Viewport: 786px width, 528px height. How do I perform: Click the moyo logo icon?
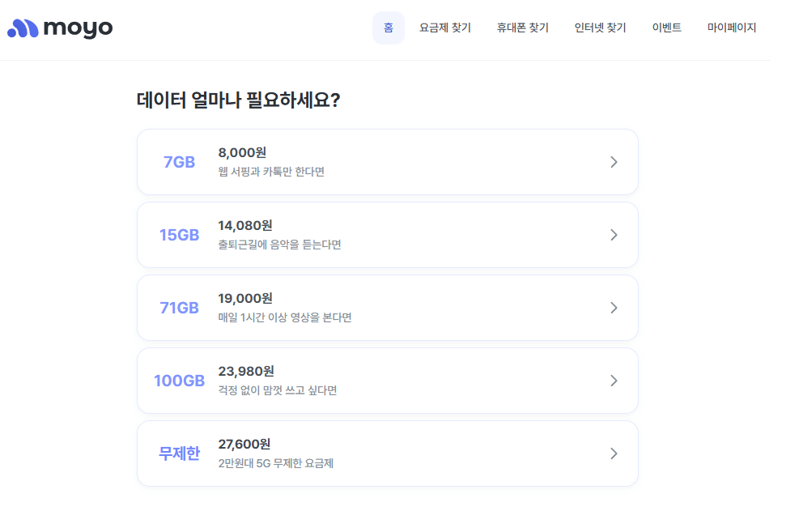[23, 27]
